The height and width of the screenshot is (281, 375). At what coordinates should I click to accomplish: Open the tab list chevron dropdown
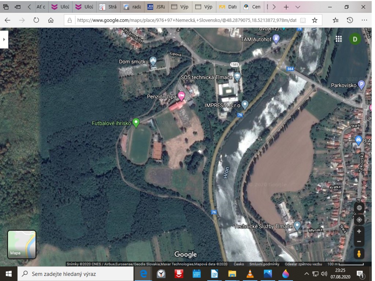[x=297, y=7]
